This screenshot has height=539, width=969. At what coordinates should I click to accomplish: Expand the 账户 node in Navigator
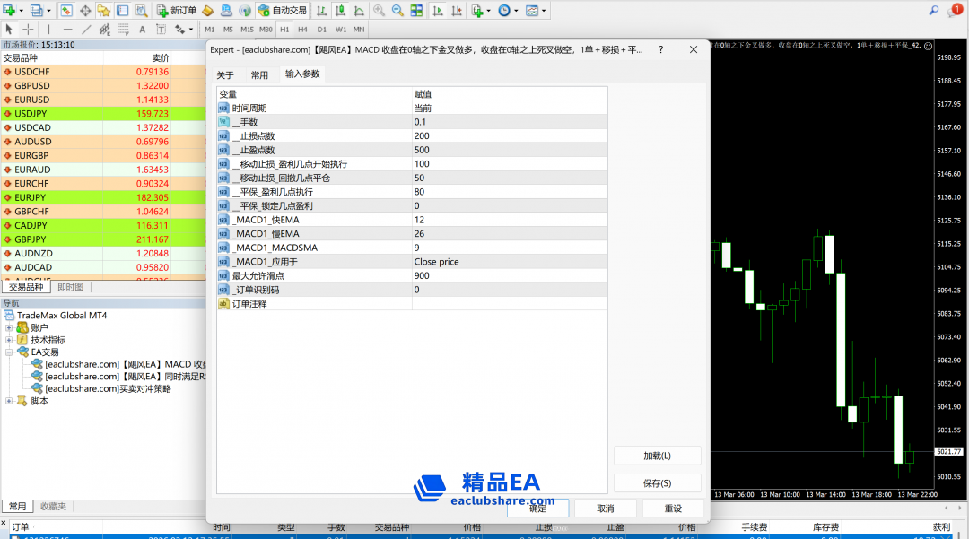[10, 328]
